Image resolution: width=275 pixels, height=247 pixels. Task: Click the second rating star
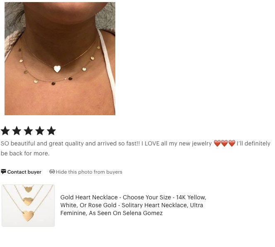click(x=17, y=131)
